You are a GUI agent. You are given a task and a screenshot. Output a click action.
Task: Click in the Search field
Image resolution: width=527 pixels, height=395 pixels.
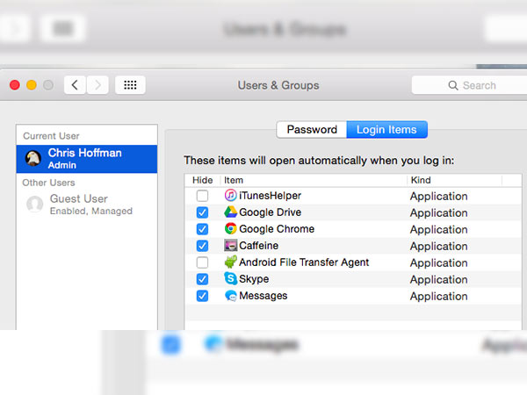(469, 85)
